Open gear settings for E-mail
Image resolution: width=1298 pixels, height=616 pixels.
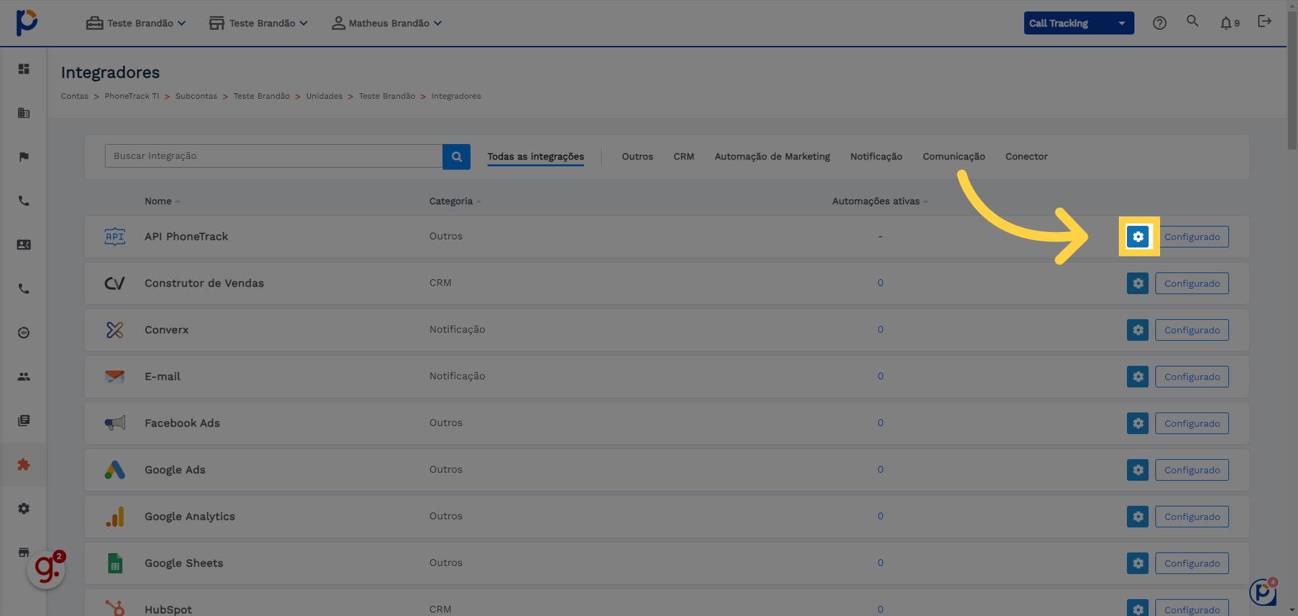click(1138, 377)
